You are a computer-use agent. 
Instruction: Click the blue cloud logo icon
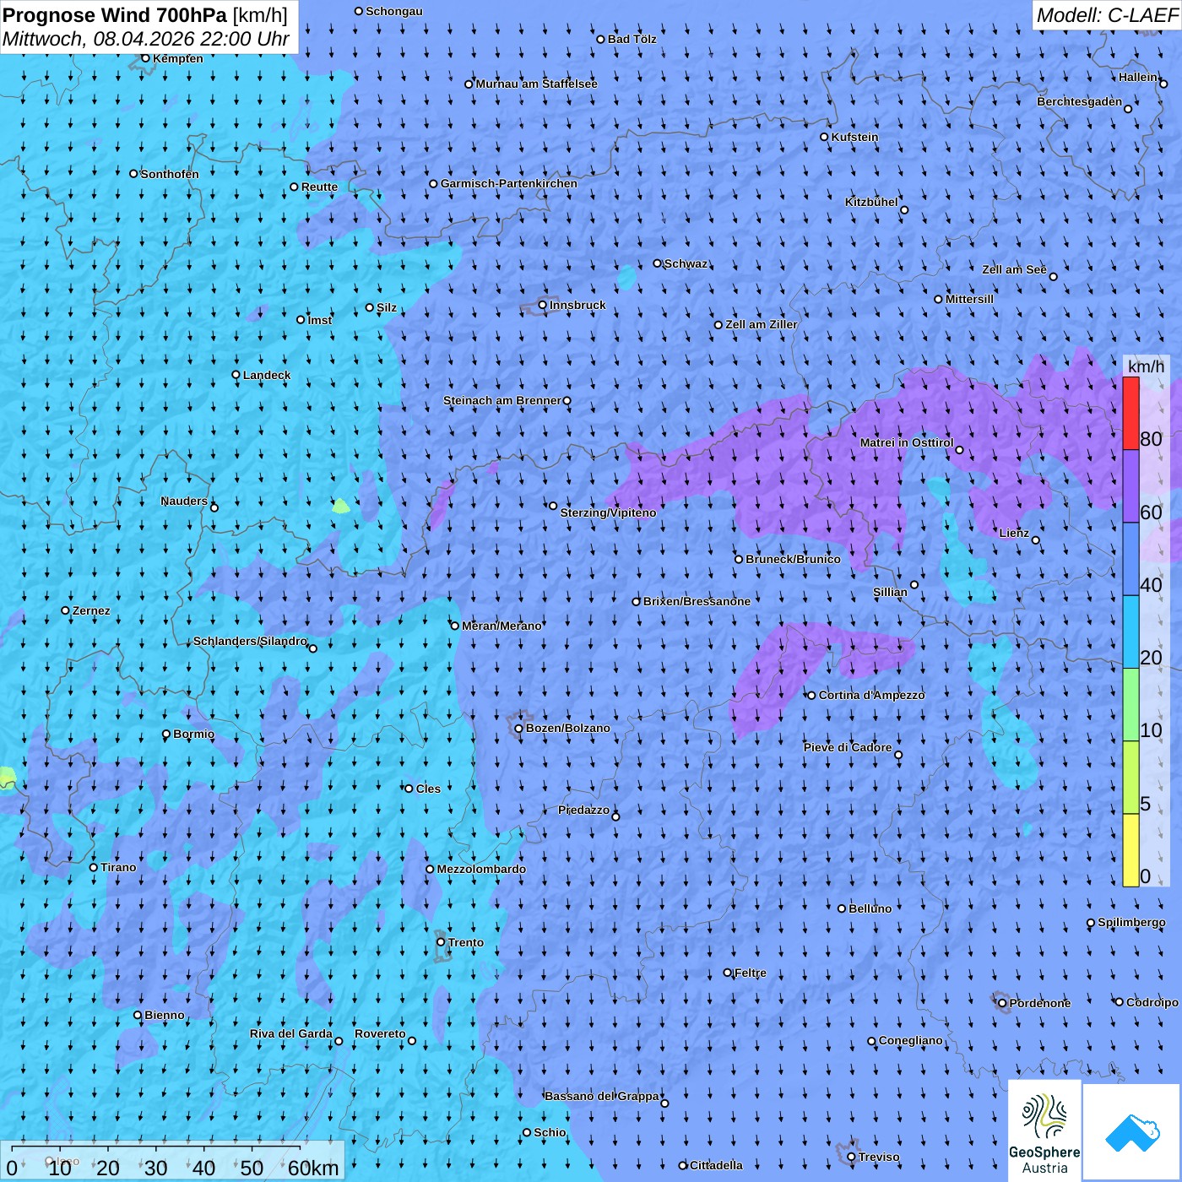tap(1132, 1132)
